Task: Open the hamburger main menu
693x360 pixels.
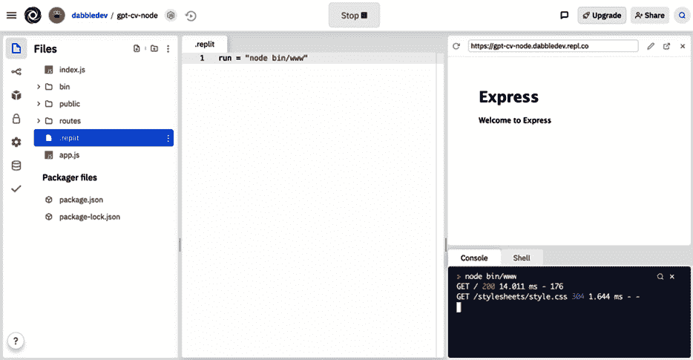Action: (x=11, y=16)
